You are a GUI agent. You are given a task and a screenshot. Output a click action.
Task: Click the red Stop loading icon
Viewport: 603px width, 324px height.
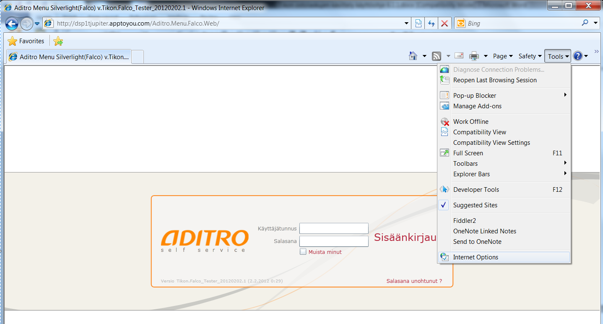coord(444,24)
